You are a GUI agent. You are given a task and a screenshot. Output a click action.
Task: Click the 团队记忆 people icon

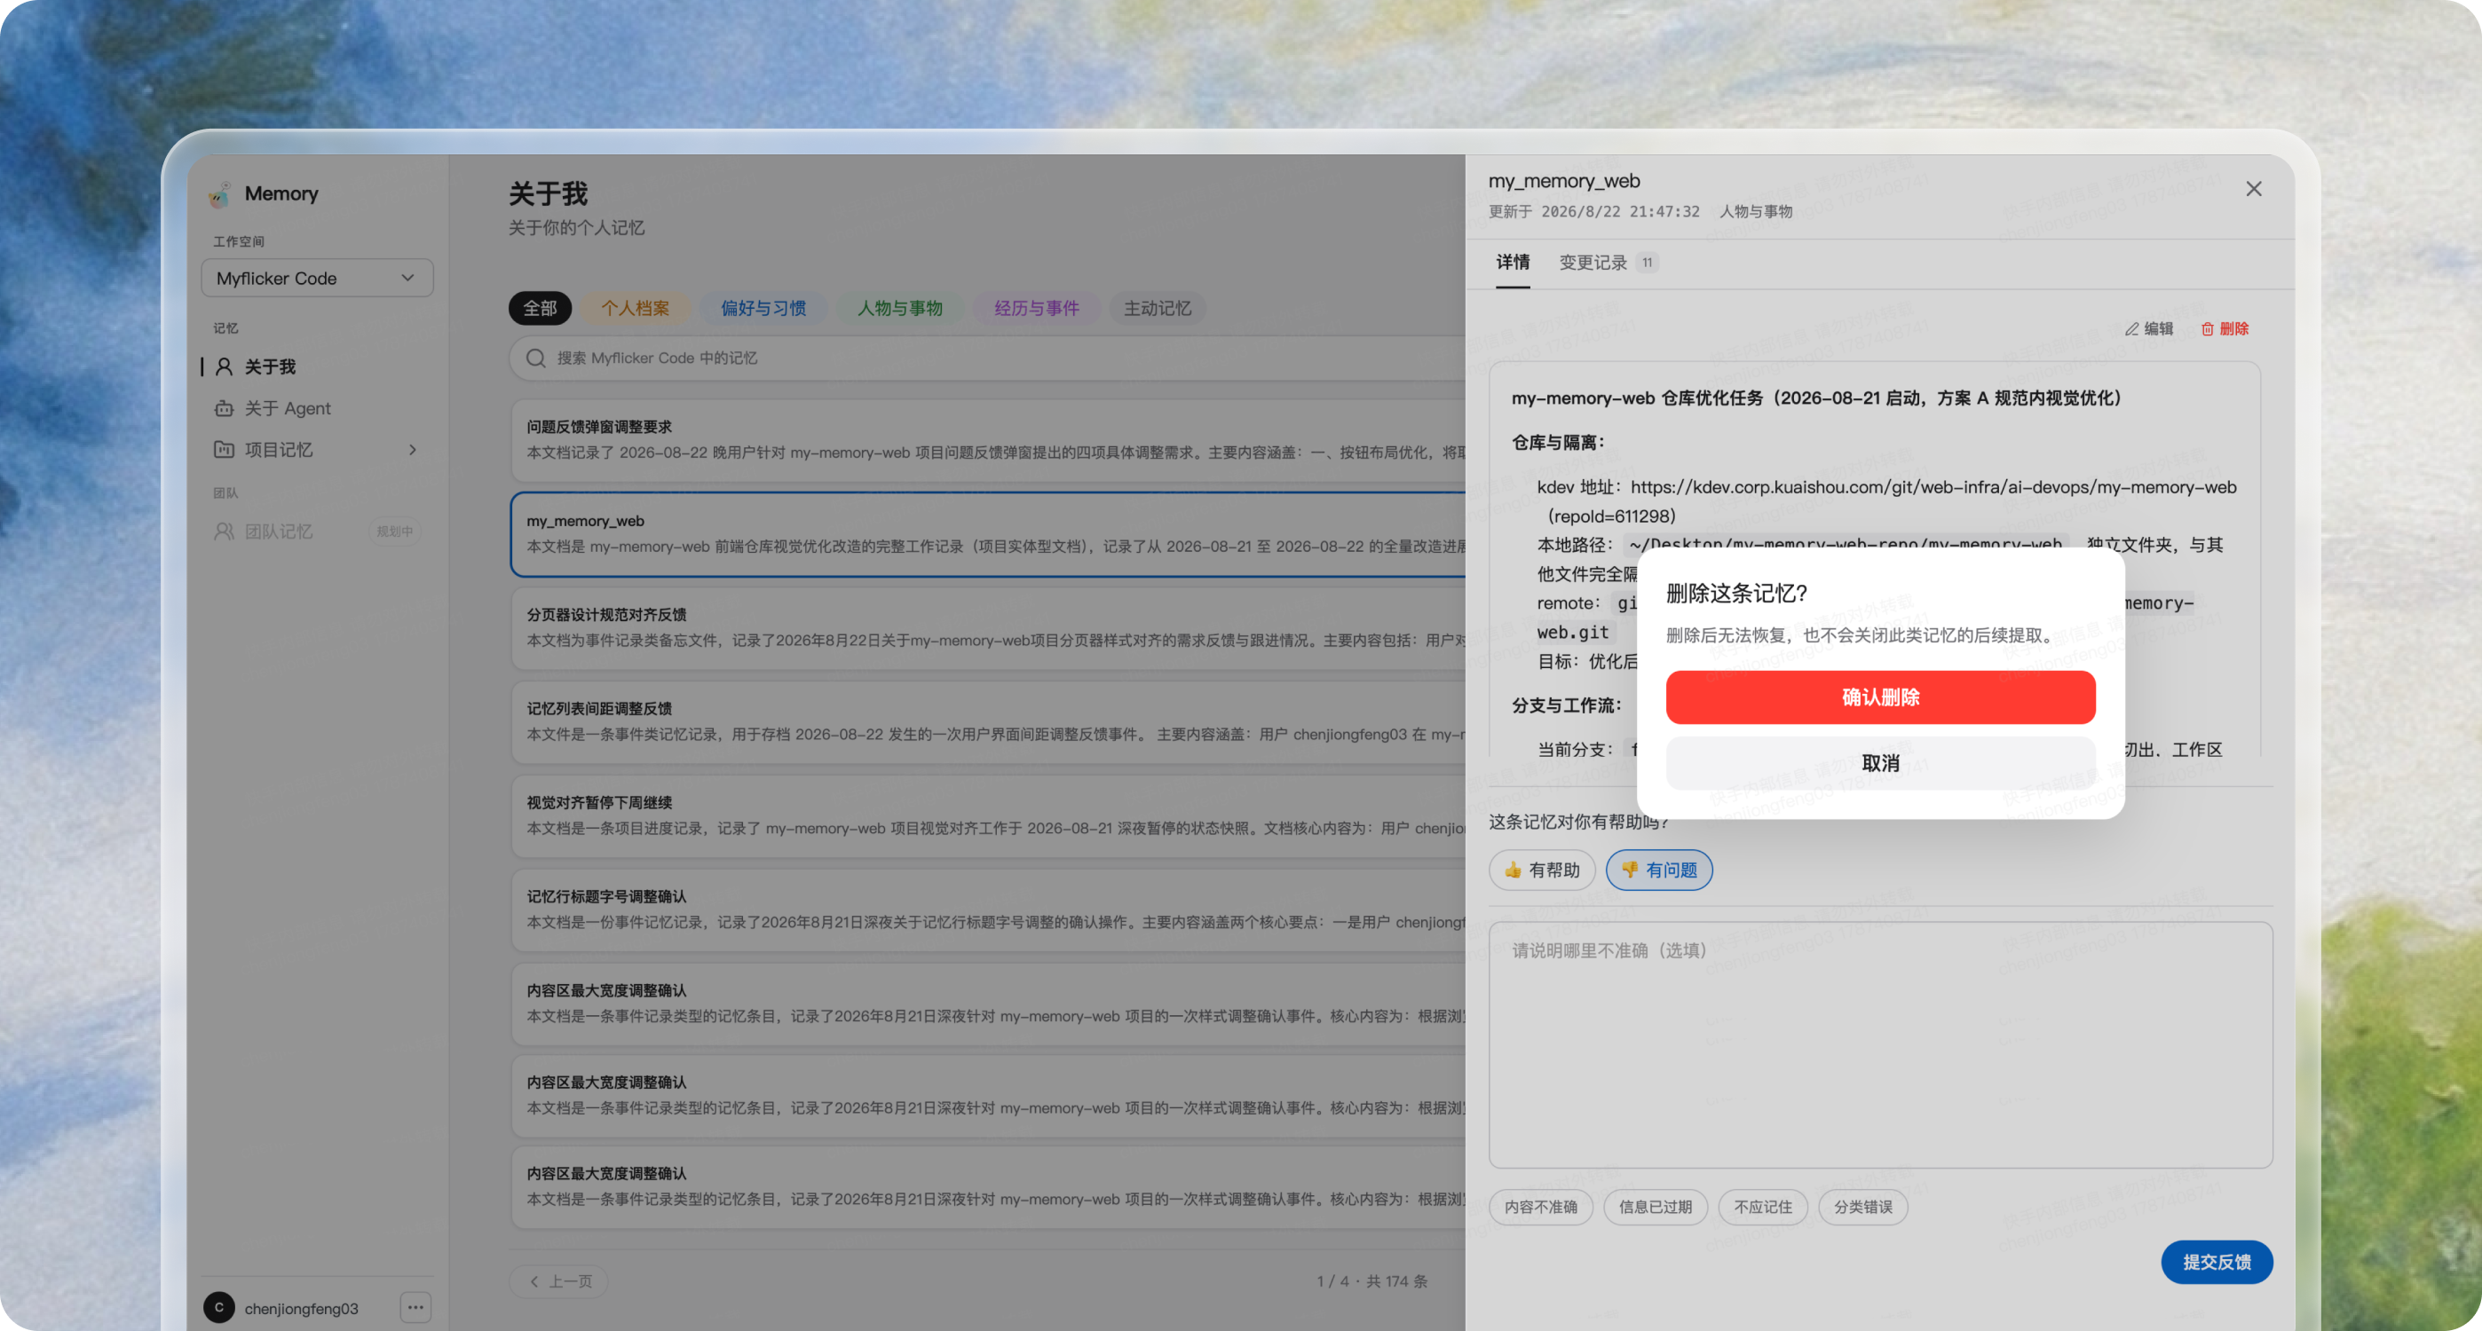[x=224, y=532]
